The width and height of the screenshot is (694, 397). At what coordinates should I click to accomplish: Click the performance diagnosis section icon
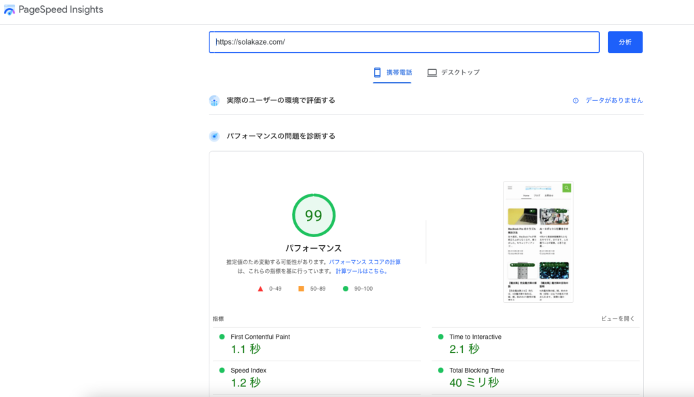tap(214, 136)
